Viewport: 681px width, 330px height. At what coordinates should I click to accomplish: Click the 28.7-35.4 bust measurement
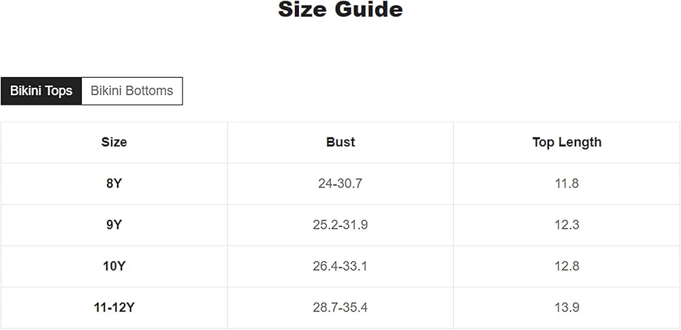[340, 308]
